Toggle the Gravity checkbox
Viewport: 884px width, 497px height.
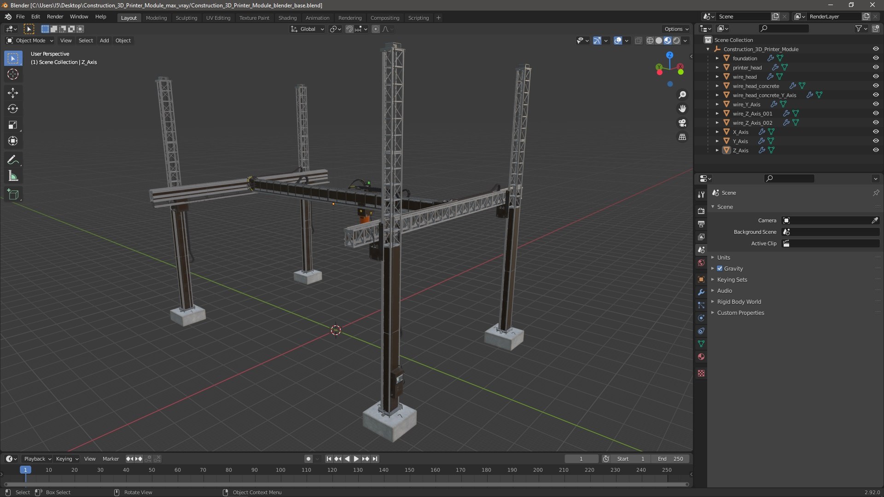[x=720, y=268]
